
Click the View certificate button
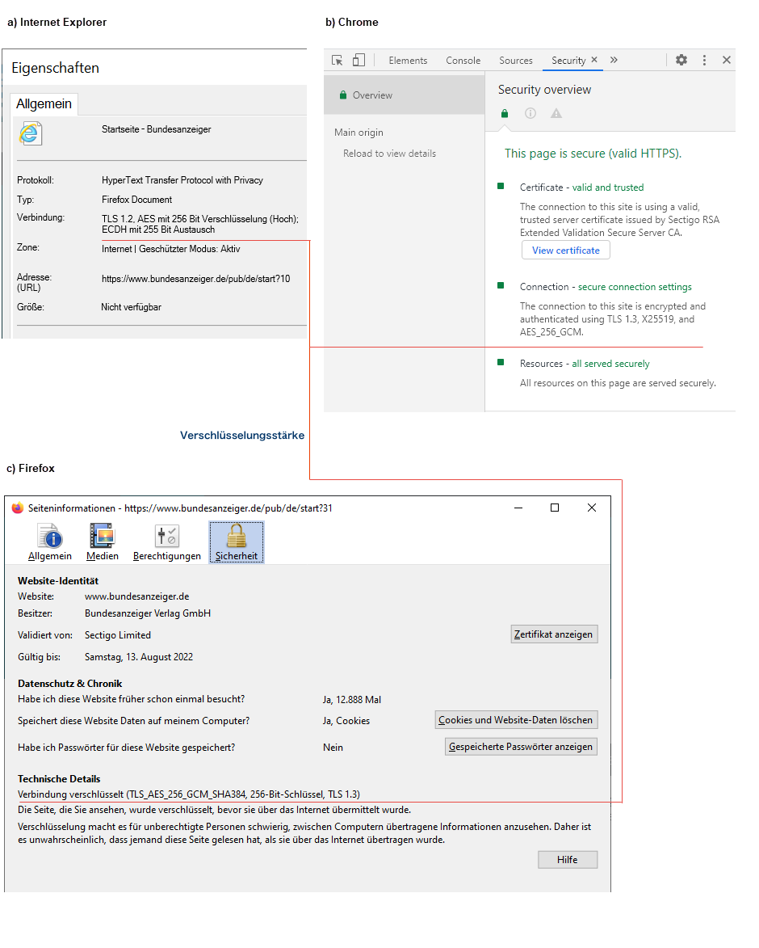(x=566, y=251)
